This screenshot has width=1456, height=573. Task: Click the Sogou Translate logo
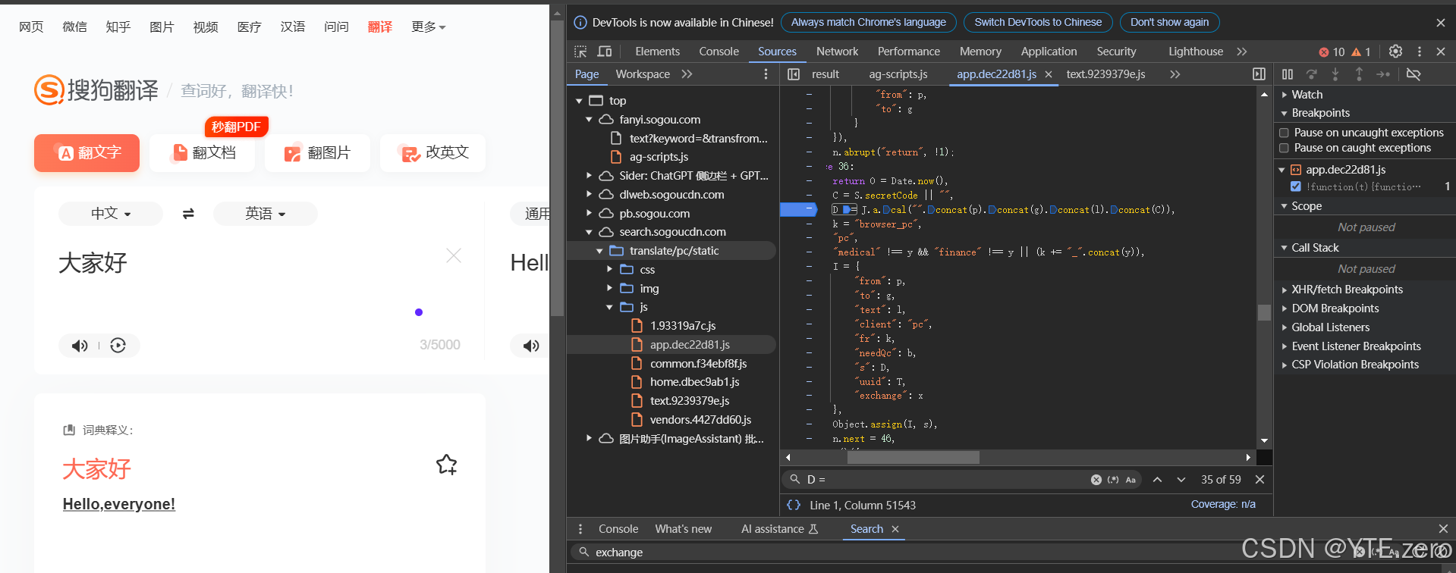pos(96,90)
